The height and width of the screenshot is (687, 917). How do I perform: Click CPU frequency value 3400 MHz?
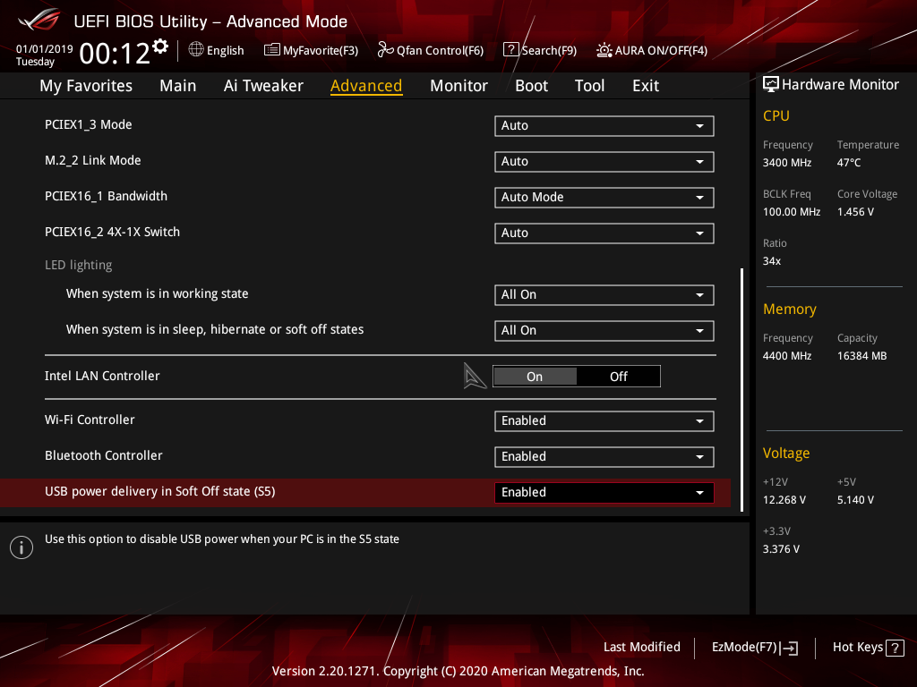pos(786,163)
